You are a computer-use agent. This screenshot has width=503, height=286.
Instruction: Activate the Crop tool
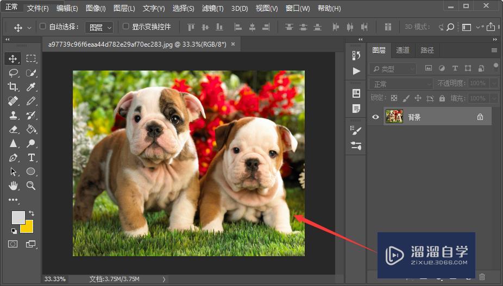click(x=13, y=87)
